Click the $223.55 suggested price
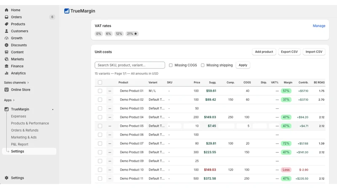The image size is (337, 189). tap(210, 152)
